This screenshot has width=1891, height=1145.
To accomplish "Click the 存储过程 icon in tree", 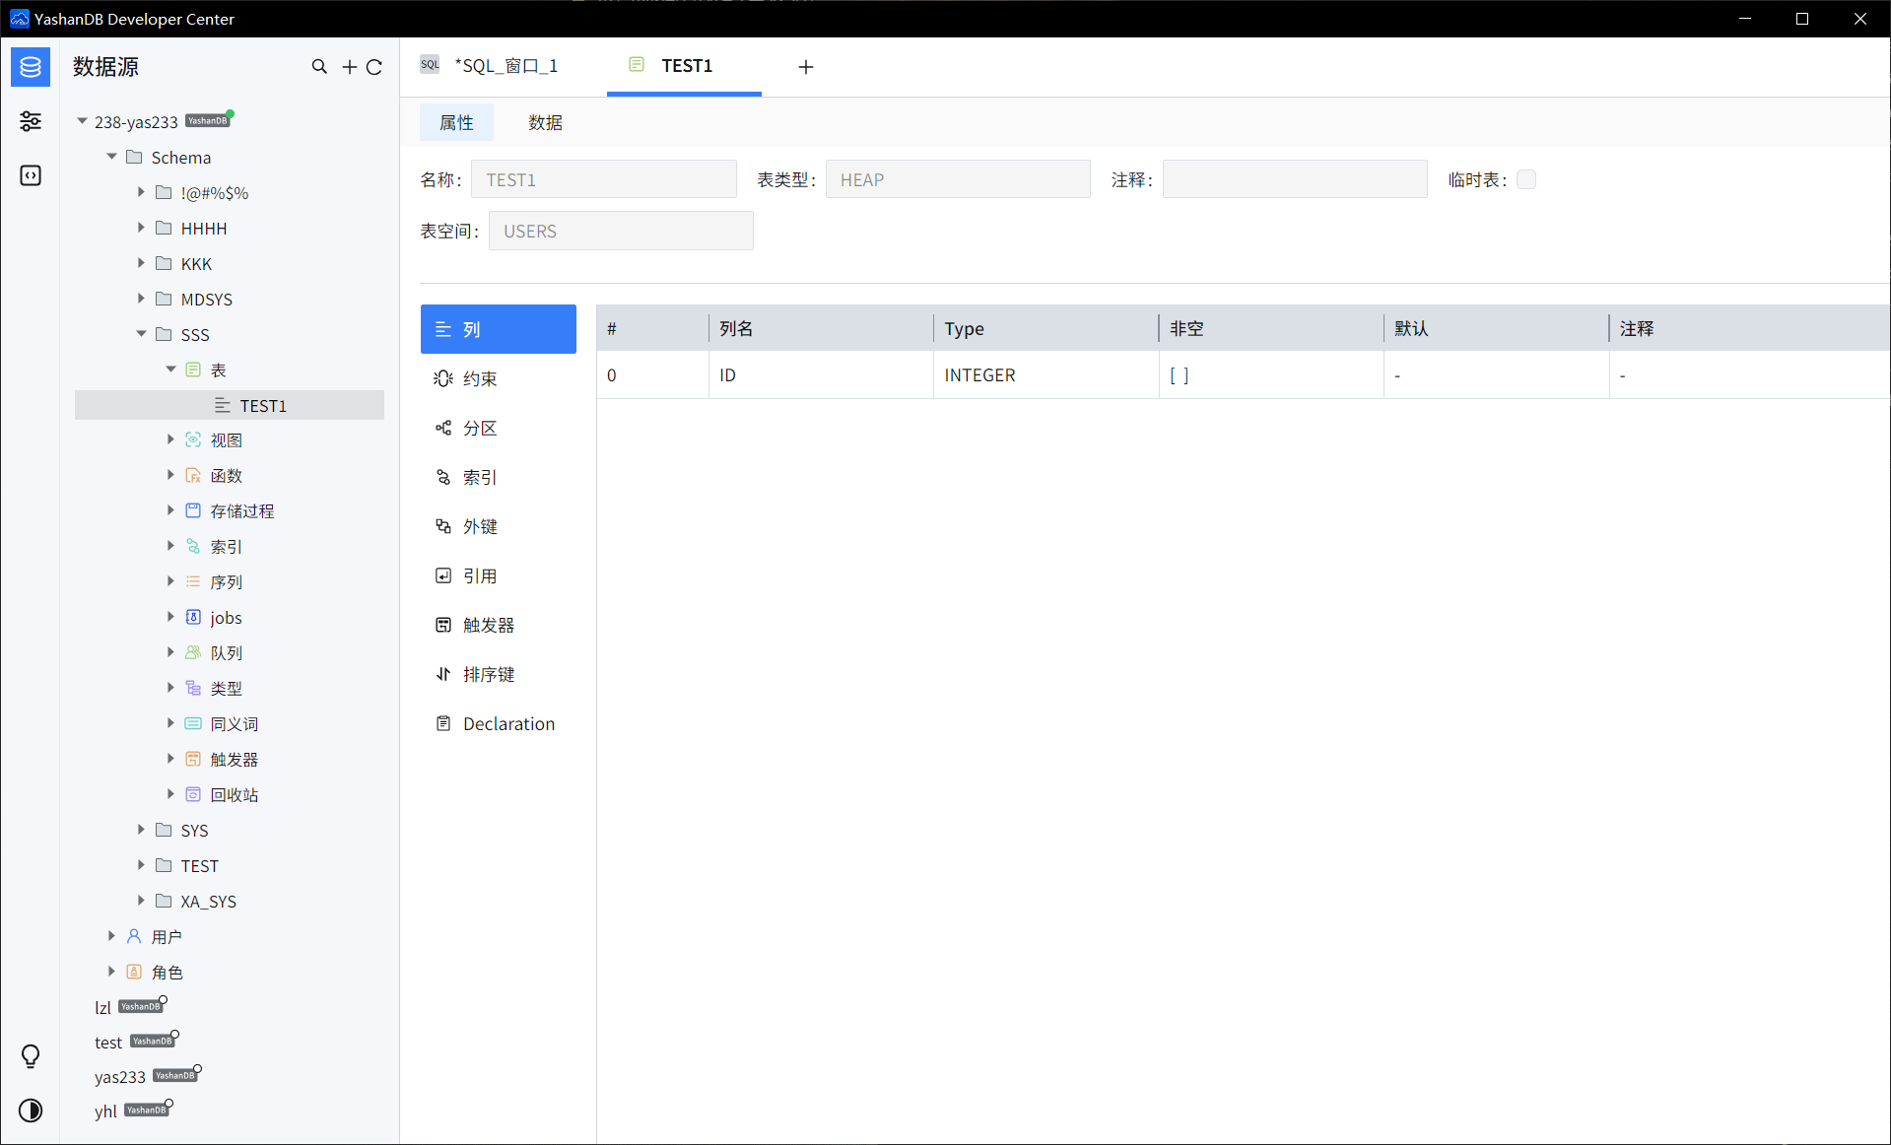I will pyautogui.click(x=193, y=511).
